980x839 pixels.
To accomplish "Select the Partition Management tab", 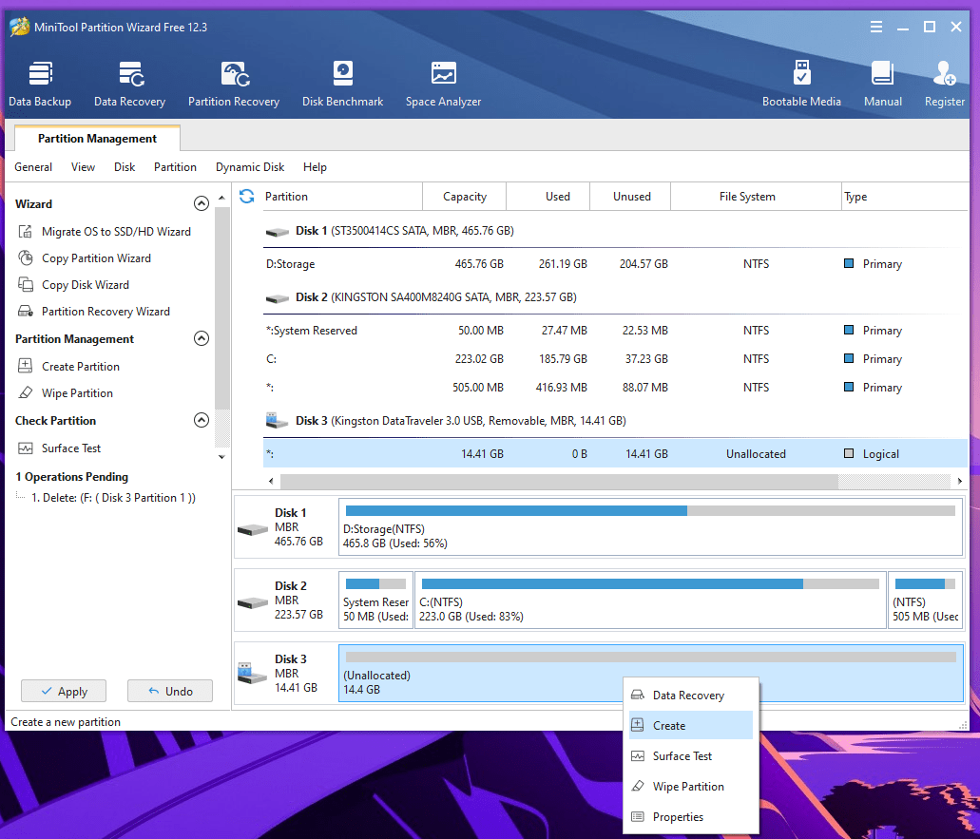I will (97, 138).
